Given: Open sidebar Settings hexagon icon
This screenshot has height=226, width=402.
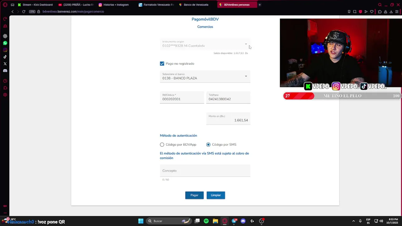Looking at the screenshot, I should pos(5,95).
